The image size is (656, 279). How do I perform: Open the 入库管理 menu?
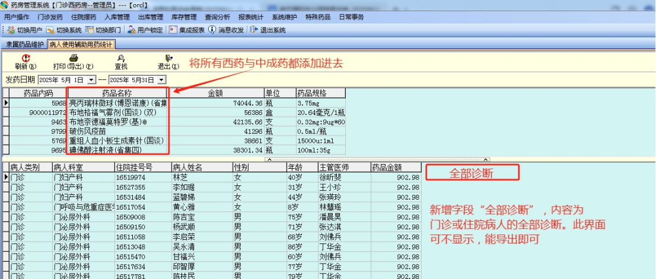pos(117,17)
